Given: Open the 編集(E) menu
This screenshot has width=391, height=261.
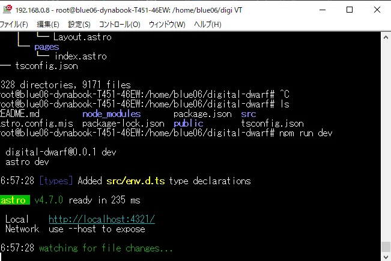Looking at the screenshot, I should pos(48,25).
